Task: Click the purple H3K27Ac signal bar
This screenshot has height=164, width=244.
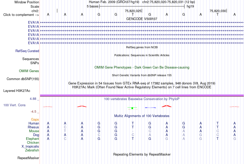Action: pyautogui.click(x=142, y=95)
